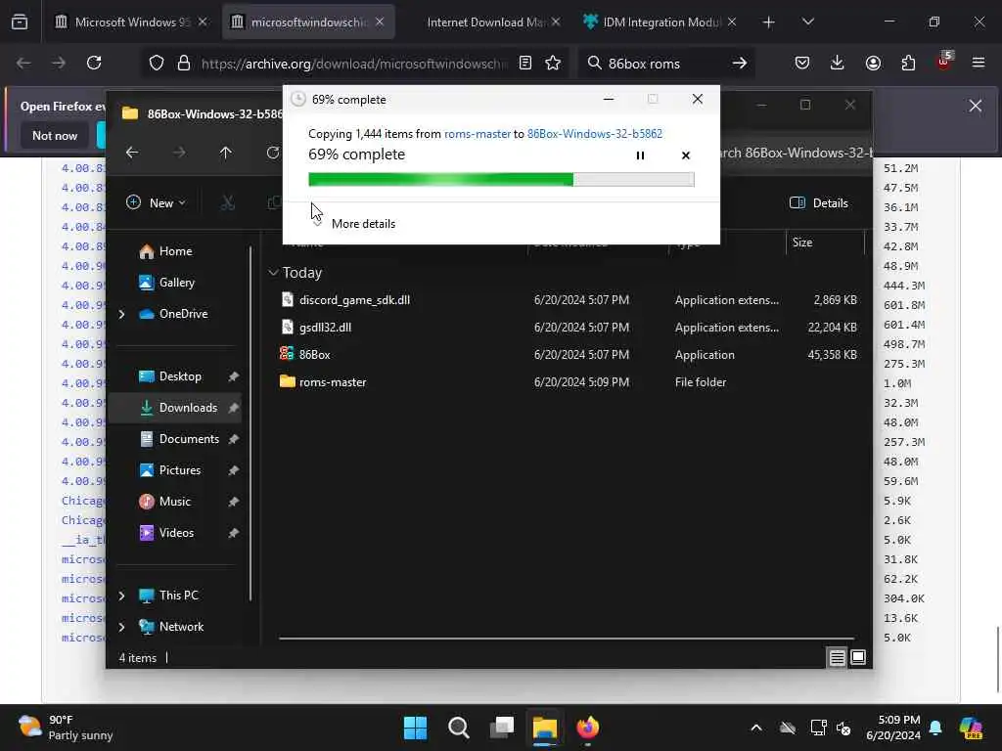Show hidden system tray icons

pos(756,728)
